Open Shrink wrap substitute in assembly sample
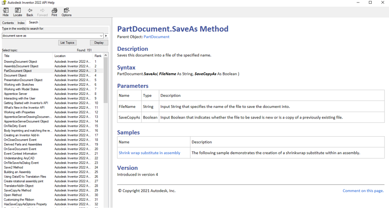This screenshot has height=213, width=389. [x=150, y=153]
